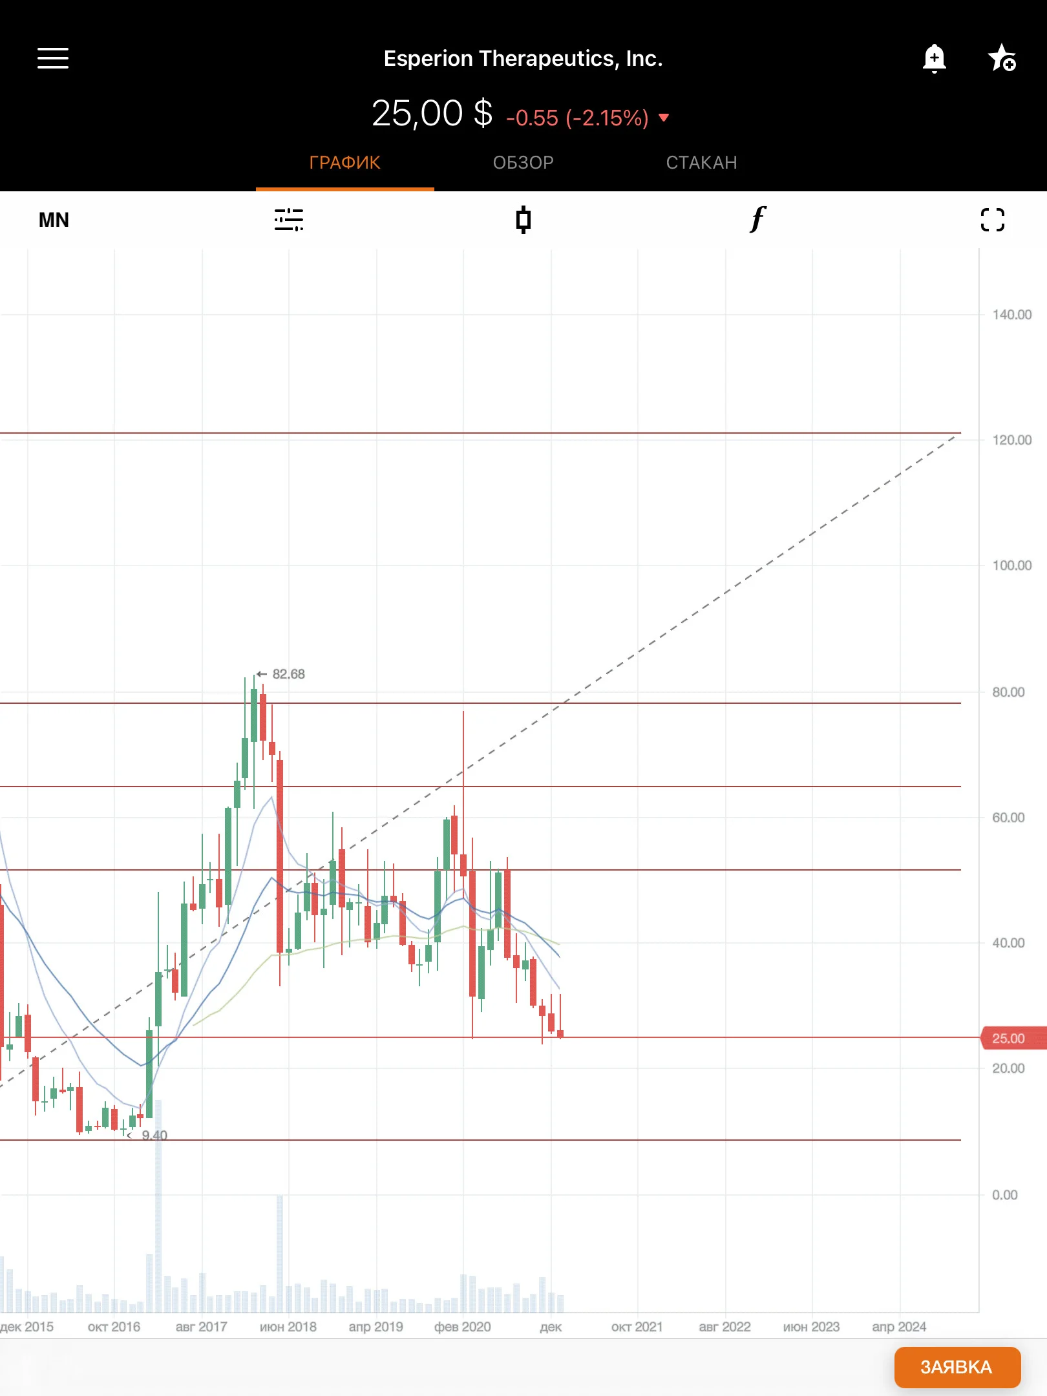Click the фев 2020 date axis label
1047x1396 pixels.
463,1327
